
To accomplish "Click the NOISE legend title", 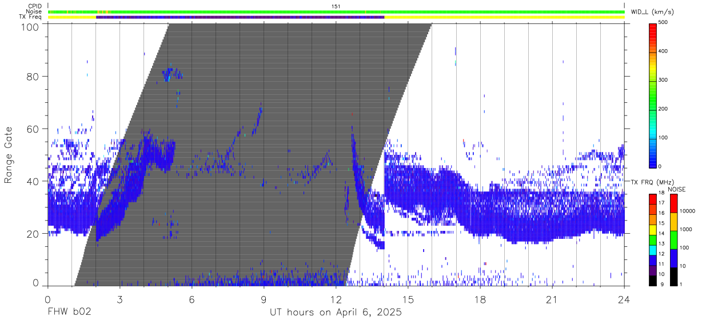I will (677, 189).
